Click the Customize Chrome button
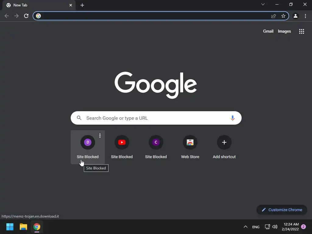The height and width of the screenshot is (234, 312). pyautogui.click(x=282, y=210)
